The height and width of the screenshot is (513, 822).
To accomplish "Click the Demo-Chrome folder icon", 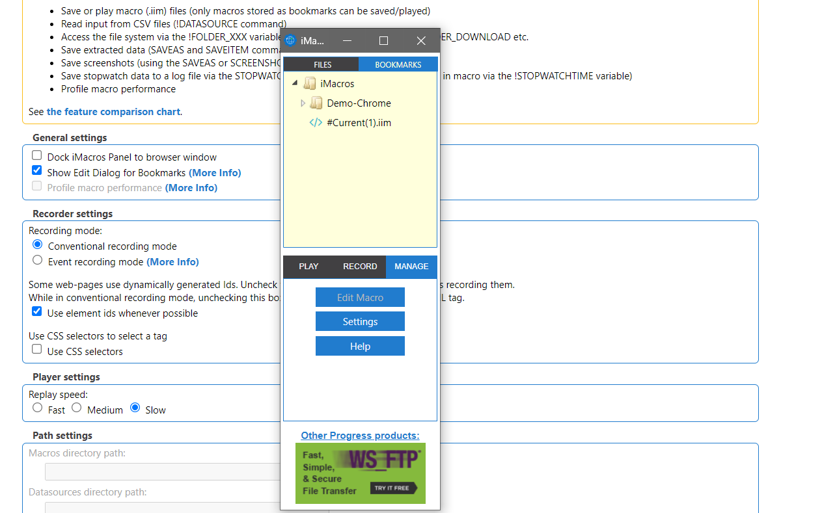I will click(x=316, y=103).
